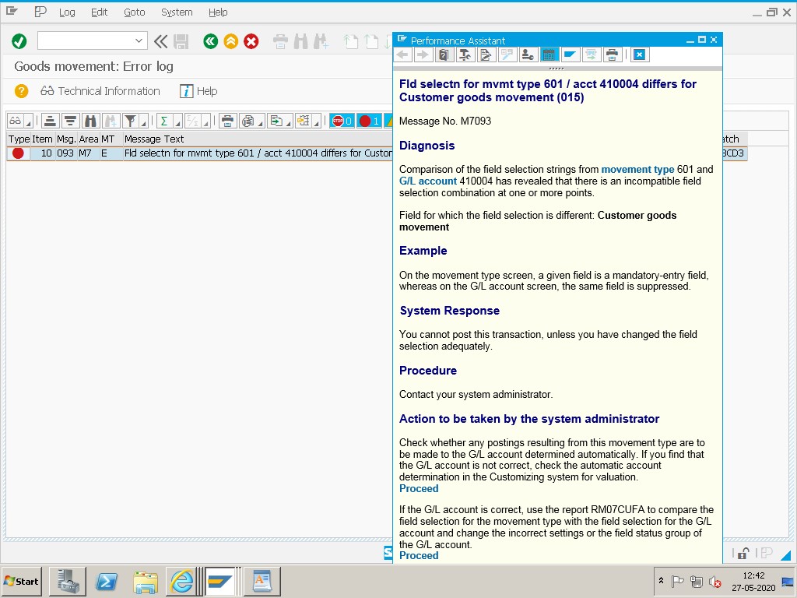Screen dimensions: 797x598
Task: Expand the Choose Layout dropdown arrow
Action: click(317, 122)
